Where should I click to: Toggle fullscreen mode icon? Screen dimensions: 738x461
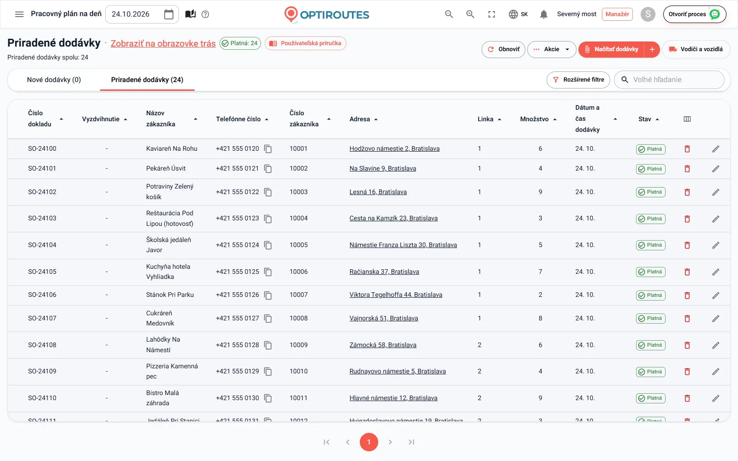(492, 14)
